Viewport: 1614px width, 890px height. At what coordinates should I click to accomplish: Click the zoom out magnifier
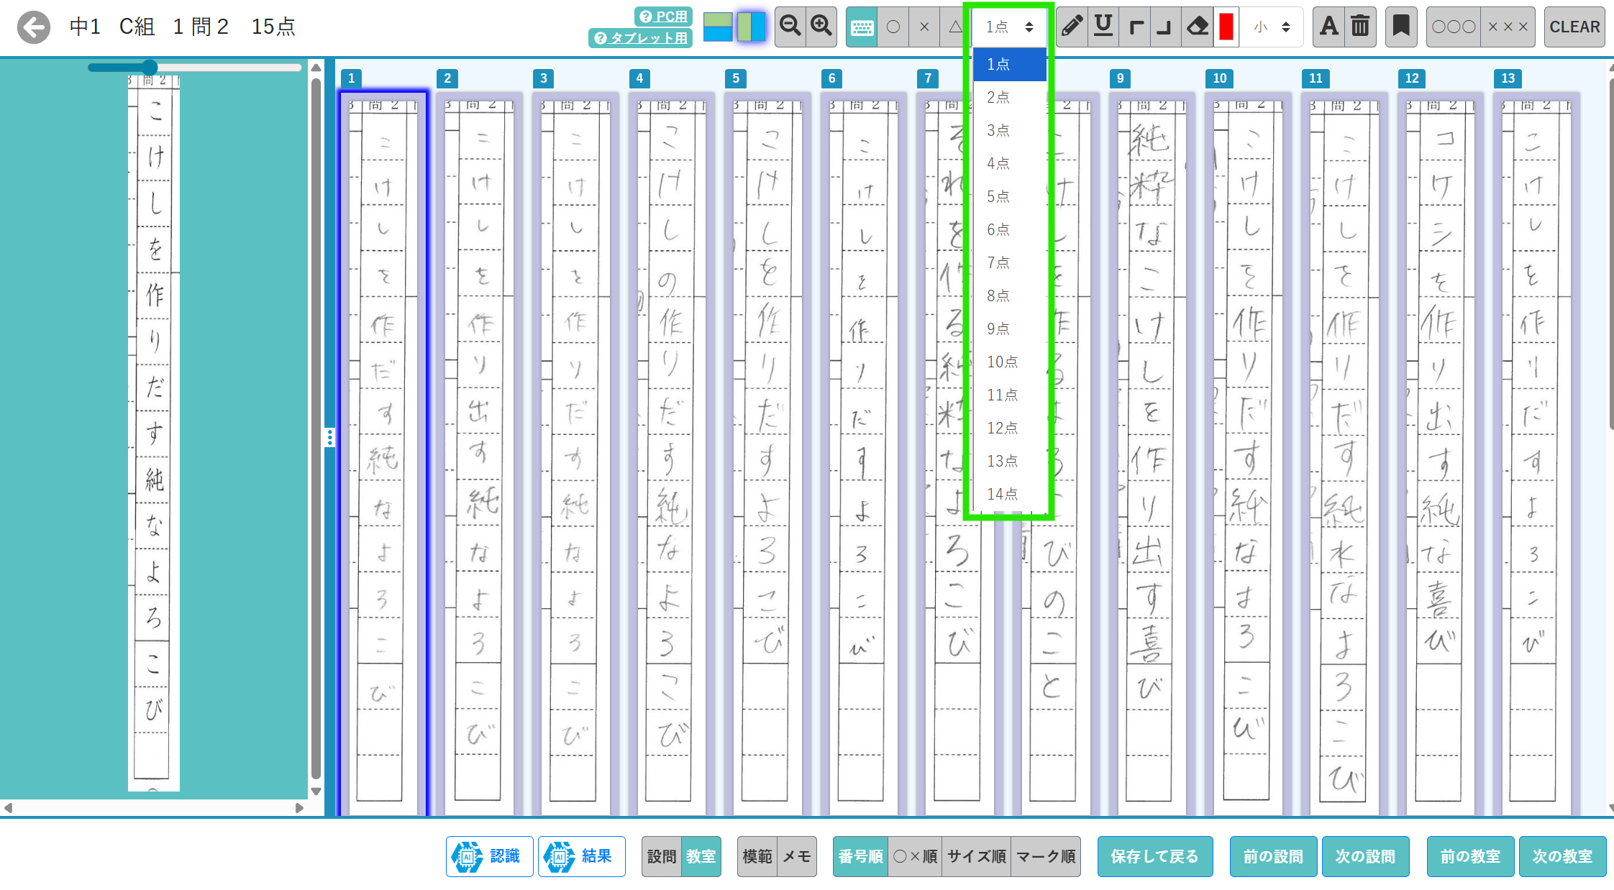[x=790, y=27]
